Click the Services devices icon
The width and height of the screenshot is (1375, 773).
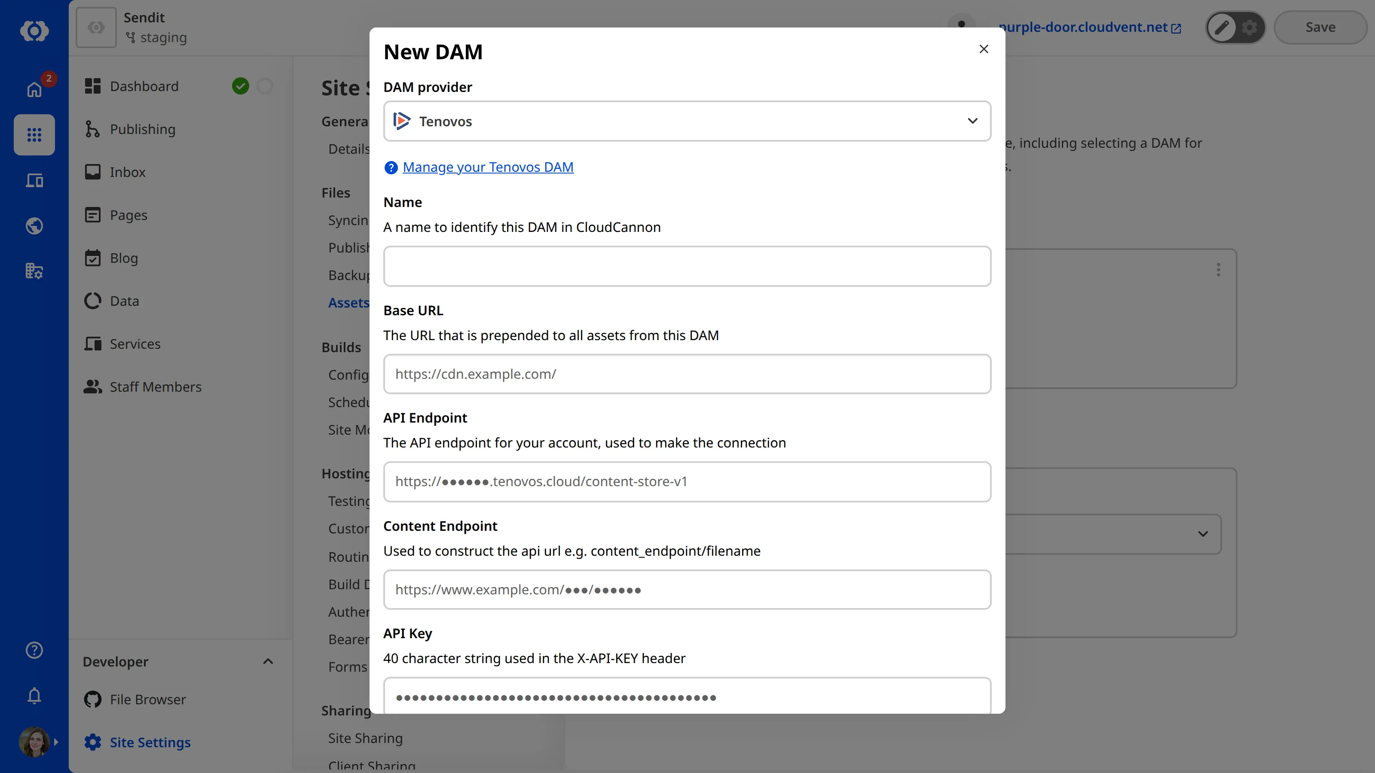click(92, 344)
